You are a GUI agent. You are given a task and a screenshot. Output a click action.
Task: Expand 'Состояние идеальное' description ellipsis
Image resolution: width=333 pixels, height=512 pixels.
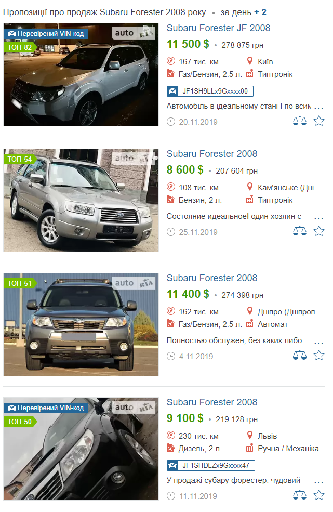[x=318, y=218]
